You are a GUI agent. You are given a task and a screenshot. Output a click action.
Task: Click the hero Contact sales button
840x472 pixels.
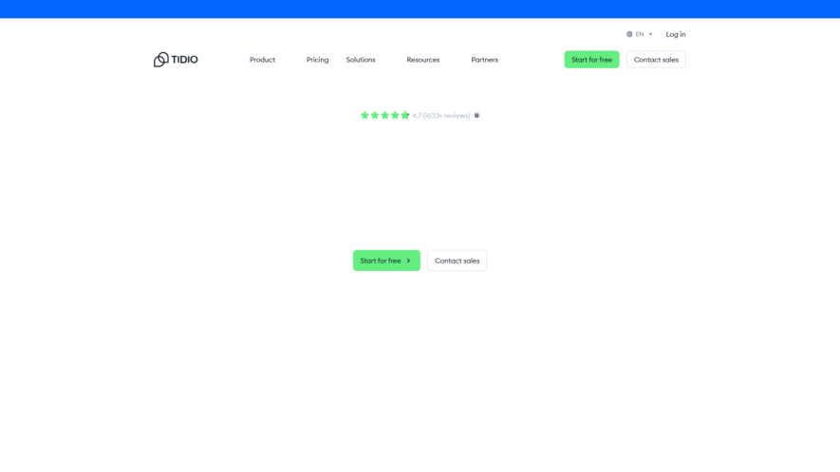(457, 261)
